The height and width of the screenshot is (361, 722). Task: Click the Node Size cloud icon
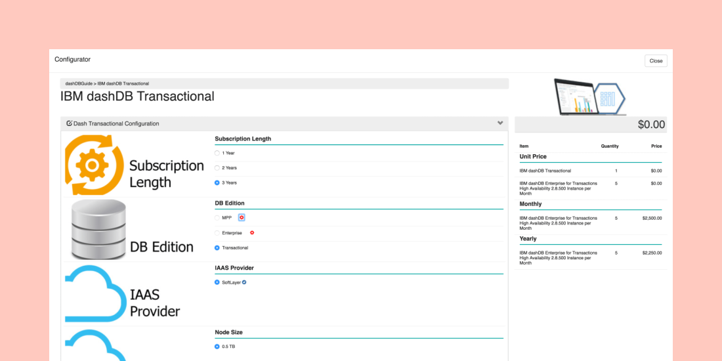pyautogui.click(x=96, y=345)
